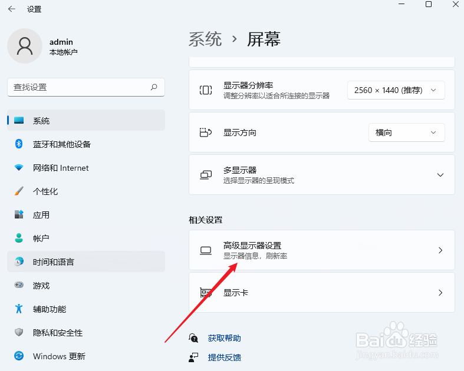
Task: Click the 时间和语言 clock globe icon
Action: click(19, 261)
